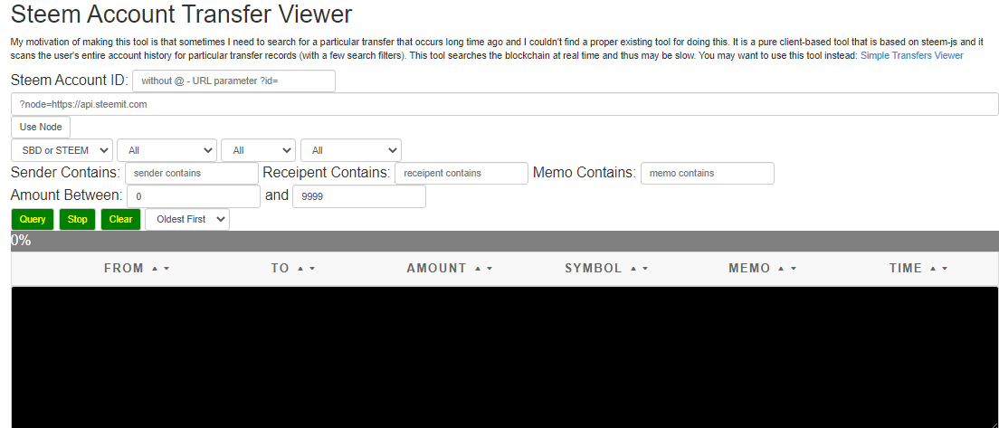Sort table by TIME column header

coord(918,268)
